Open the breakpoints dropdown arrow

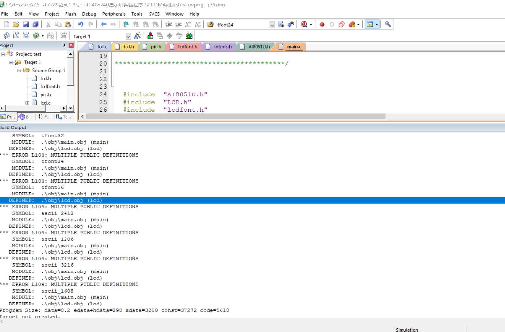tap(358, 25)
